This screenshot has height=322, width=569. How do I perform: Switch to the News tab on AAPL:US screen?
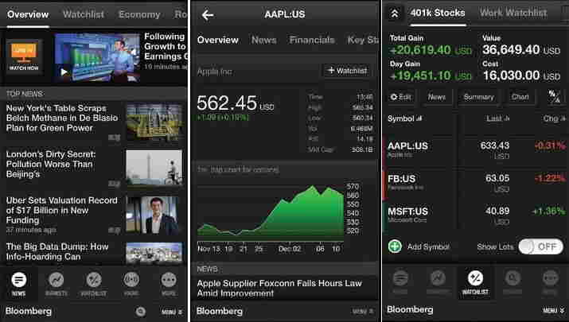click(x=264, y=40)
